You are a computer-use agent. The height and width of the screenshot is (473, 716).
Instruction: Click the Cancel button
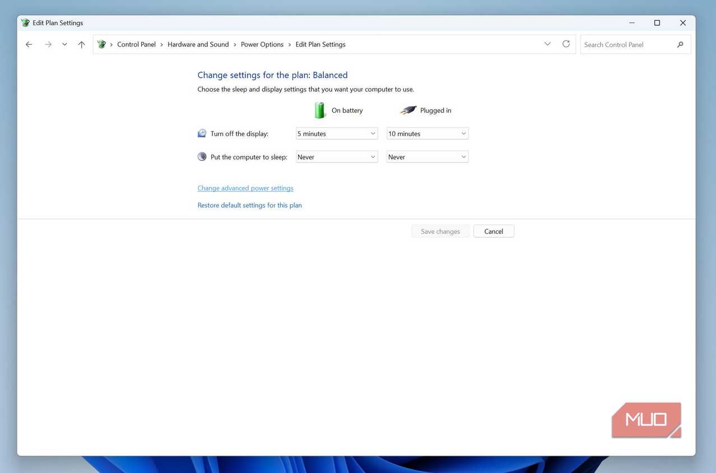tap(494, 231)
